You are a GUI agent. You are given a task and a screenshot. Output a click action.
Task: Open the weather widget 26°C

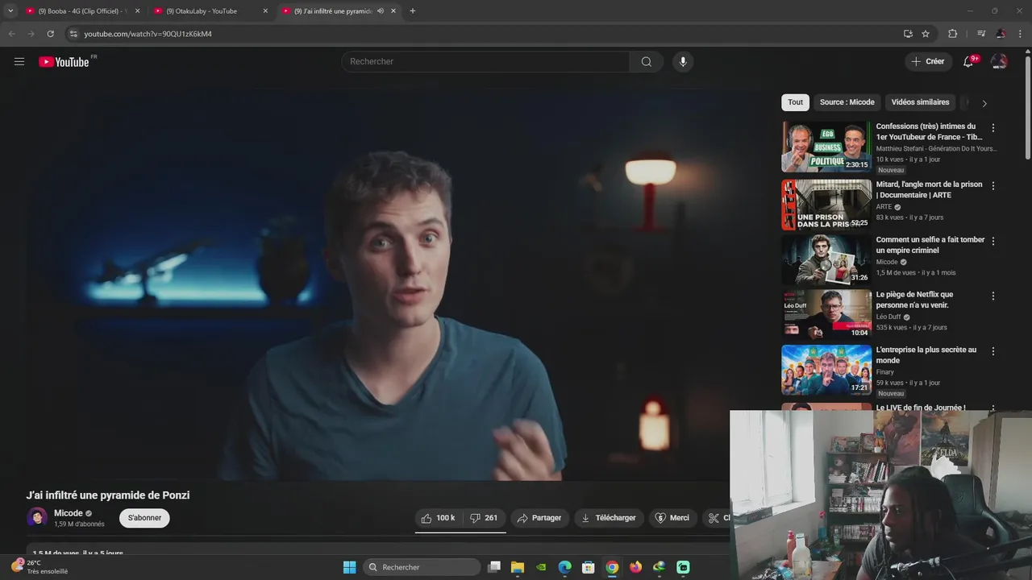pyautogui.click(x=39, y=567)
